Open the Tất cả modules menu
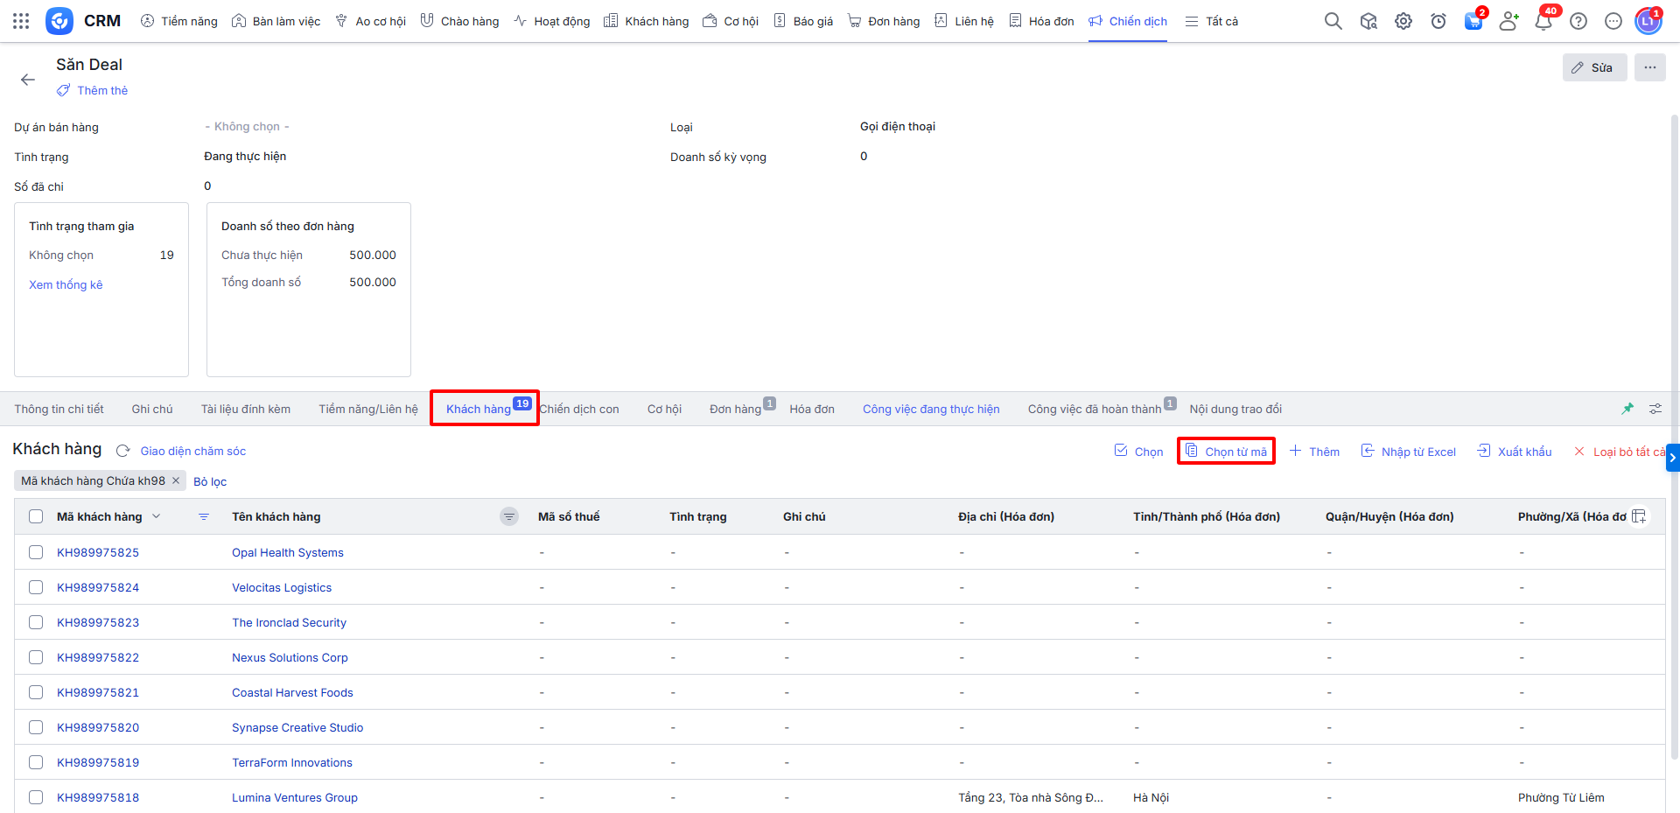Image resolution: width=1680 pixels, height=813 pixels. (1212, 21)
